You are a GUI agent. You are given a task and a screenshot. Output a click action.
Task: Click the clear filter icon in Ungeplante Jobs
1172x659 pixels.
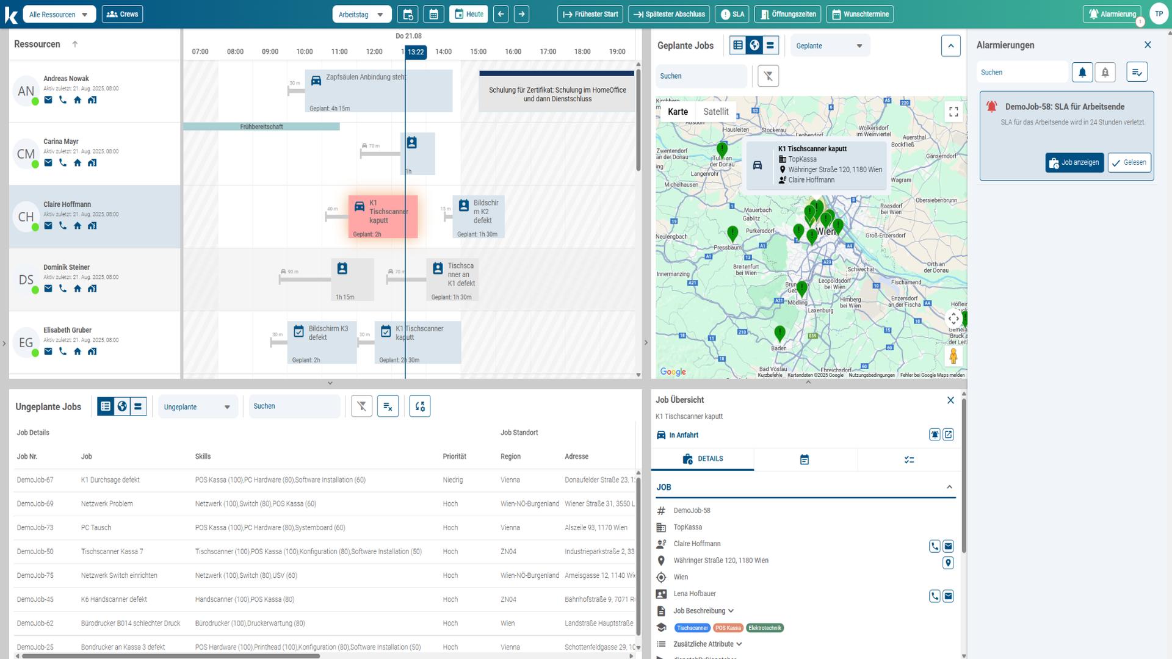[x=361, y=406]
